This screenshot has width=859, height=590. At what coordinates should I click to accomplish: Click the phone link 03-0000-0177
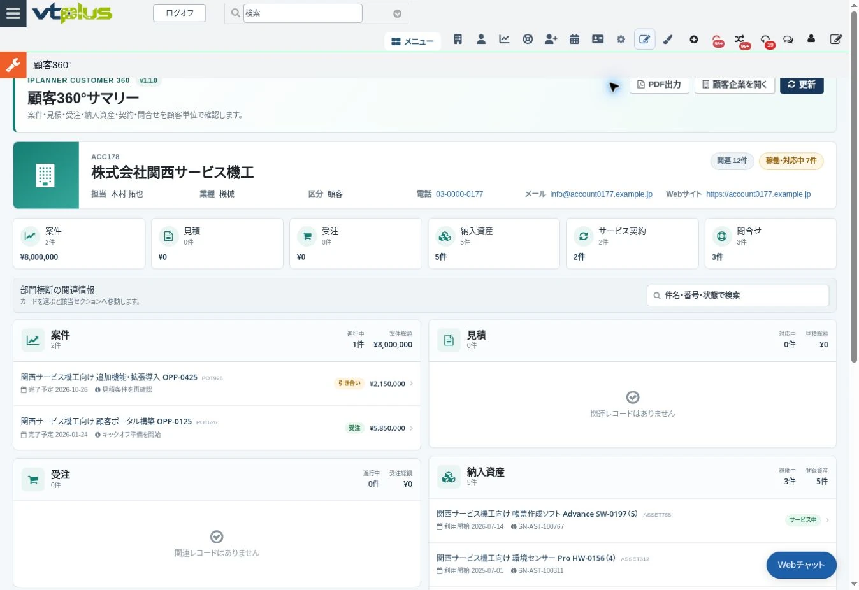pyautogui.click(x=459, y=194)
